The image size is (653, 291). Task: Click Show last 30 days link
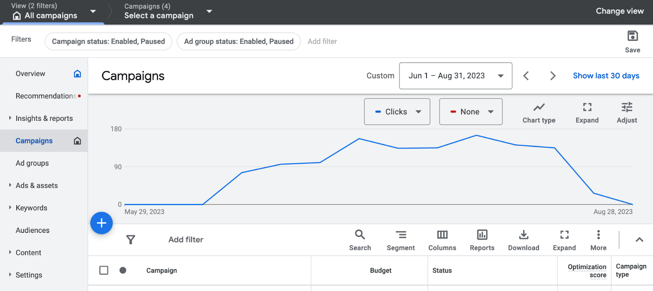606,76
